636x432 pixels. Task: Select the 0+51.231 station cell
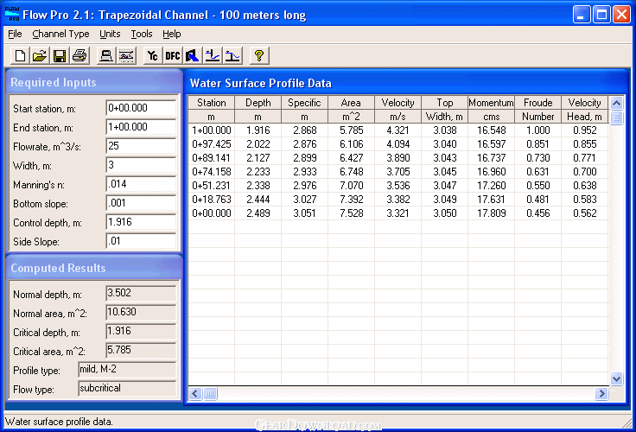pyautogui.click(x=211, y=185)
